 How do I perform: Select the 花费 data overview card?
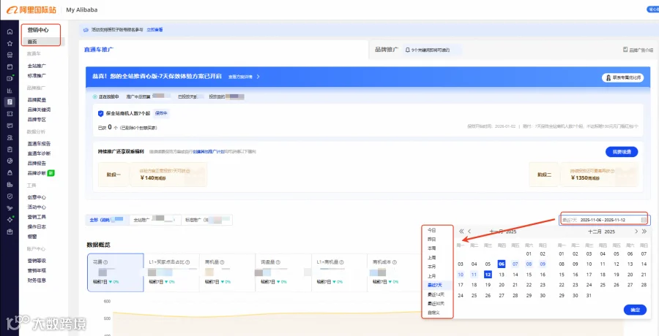pyautogui.click(x=116, y=272)
